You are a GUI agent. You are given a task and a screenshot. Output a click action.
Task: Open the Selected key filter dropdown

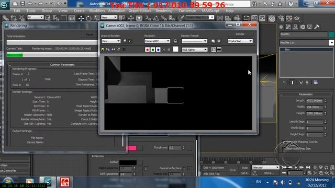tap(265, 167)
